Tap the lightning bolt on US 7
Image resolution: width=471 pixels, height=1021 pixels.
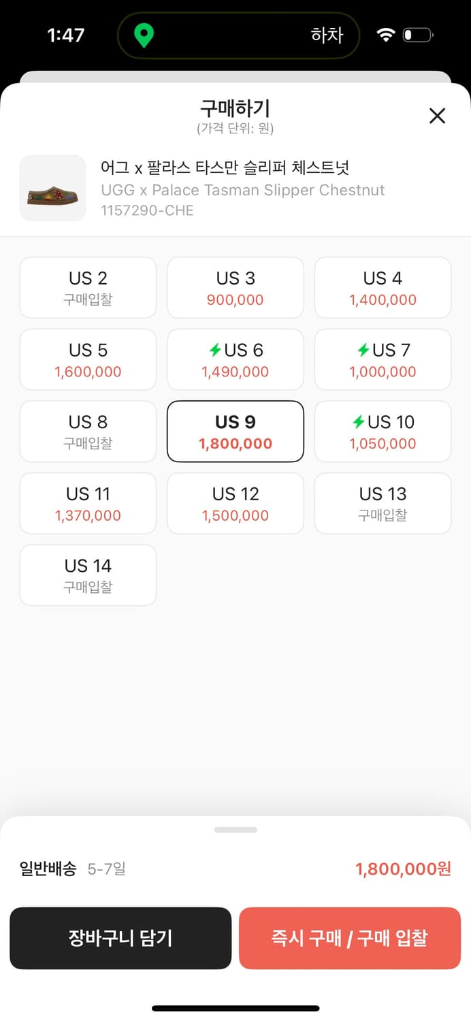(363, 351)
